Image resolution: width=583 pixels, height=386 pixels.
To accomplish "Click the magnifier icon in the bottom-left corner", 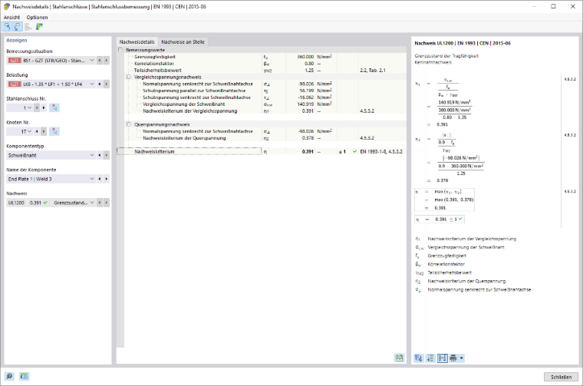I will pos(9,376).
